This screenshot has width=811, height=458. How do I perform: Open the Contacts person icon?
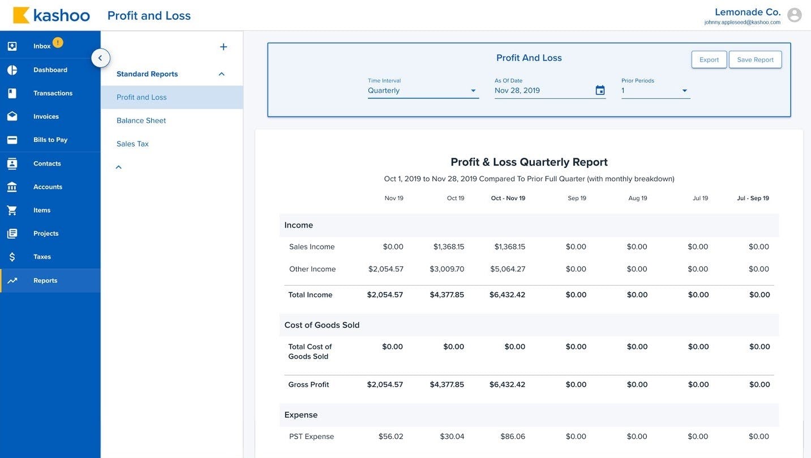tap(12, 163)
